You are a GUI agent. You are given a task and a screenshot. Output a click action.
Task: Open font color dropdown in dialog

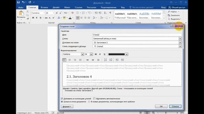pos(127,54)
